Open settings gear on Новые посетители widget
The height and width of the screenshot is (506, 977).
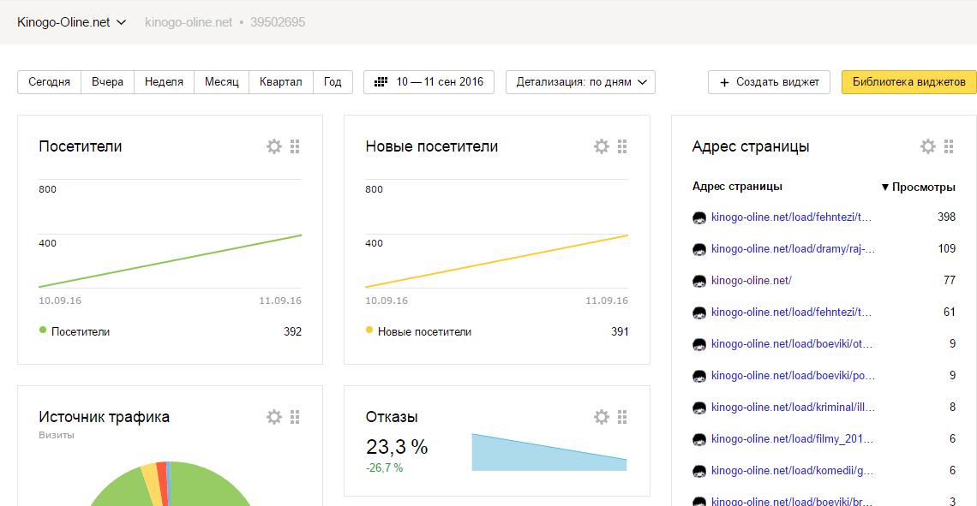click(x=602, y=146)
